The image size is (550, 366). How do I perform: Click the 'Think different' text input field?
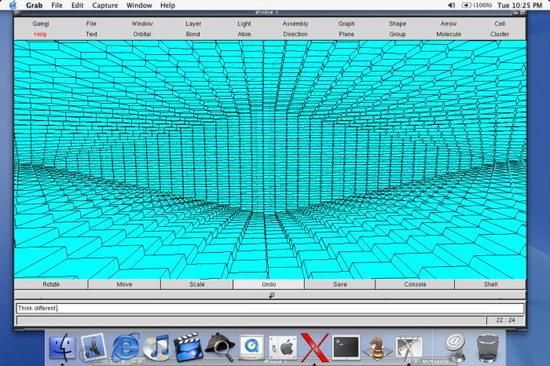[269, 309]
